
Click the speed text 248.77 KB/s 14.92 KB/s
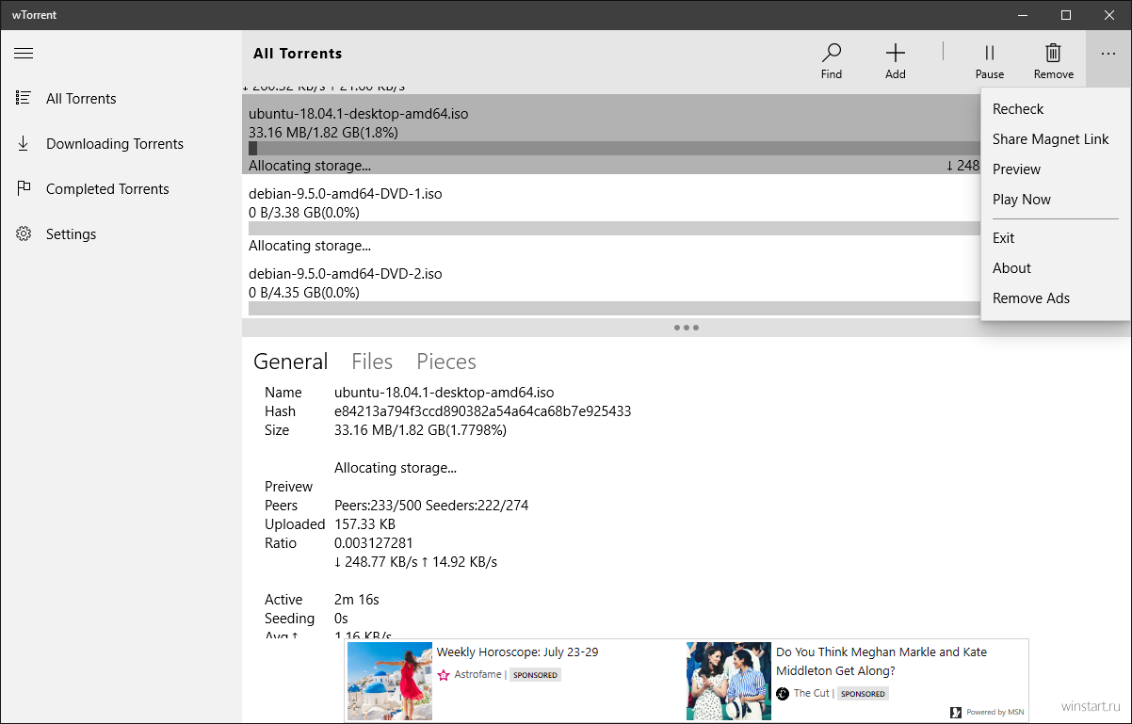point(415,562)
